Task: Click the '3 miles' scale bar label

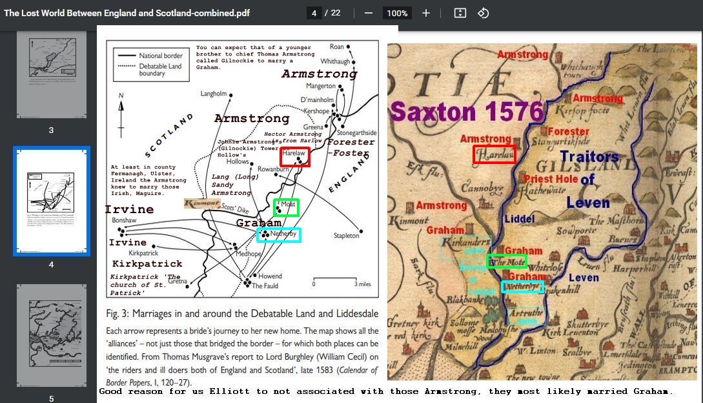Action: tap(362, 284)
